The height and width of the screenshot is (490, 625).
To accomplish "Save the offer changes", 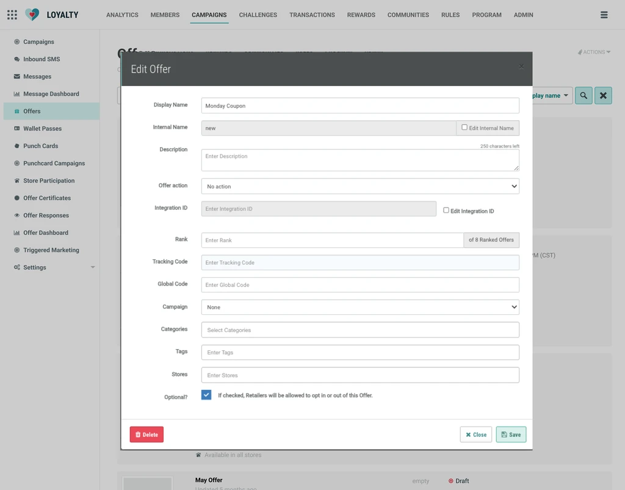I will pos(511,434).
